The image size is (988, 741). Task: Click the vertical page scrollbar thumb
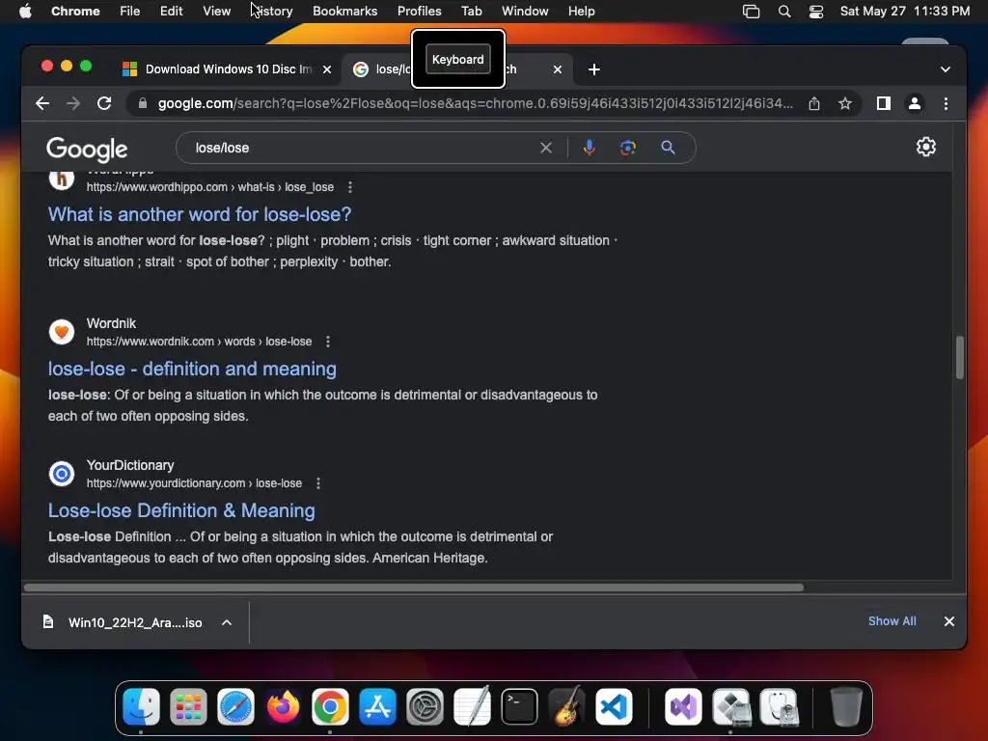959,357
